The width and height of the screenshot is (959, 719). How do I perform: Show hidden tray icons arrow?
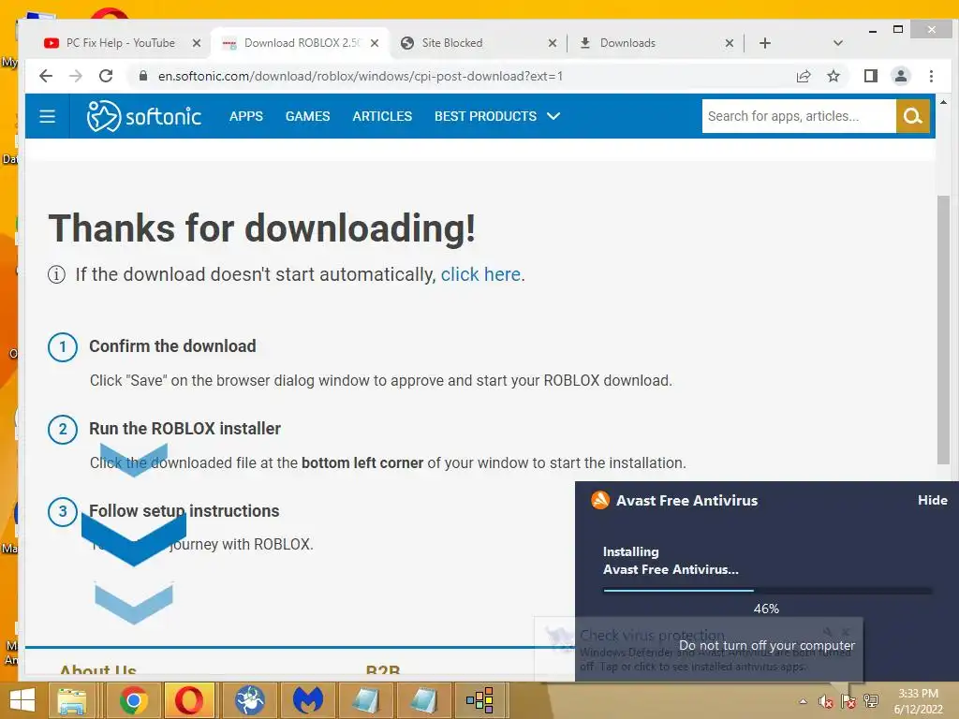[803, 702]
